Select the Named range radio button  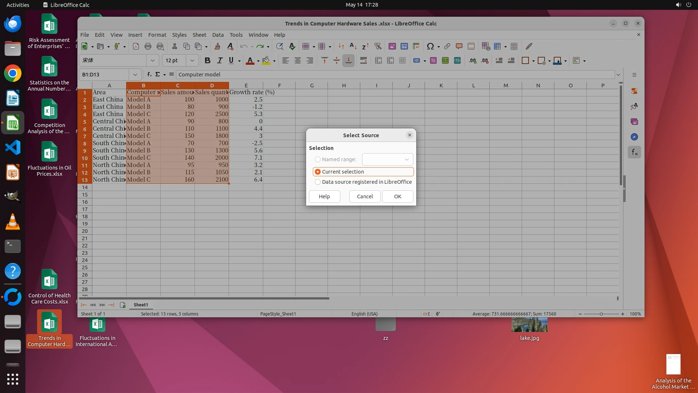318,159
